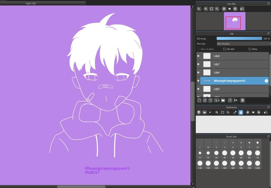Rotate canvas left in Hoa tiêu panel
Viewport: 271px width, 188px height.
tap(224, 9)
